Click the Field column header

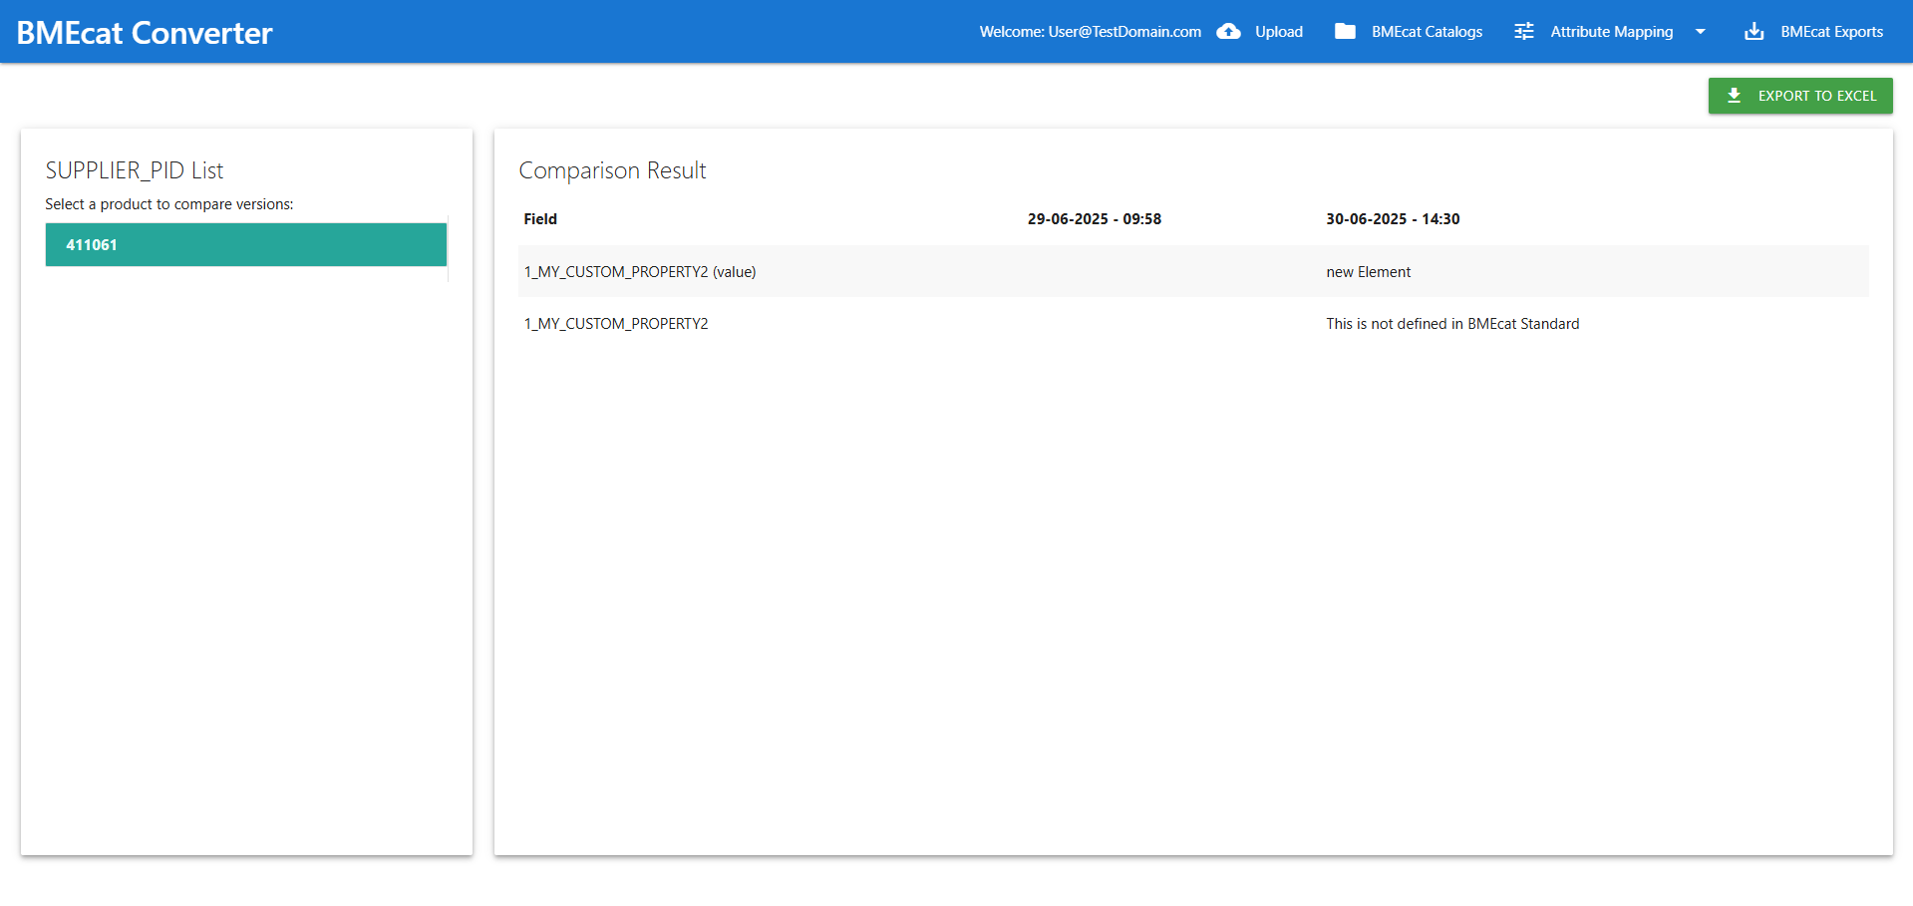click(x=540, y=219)
